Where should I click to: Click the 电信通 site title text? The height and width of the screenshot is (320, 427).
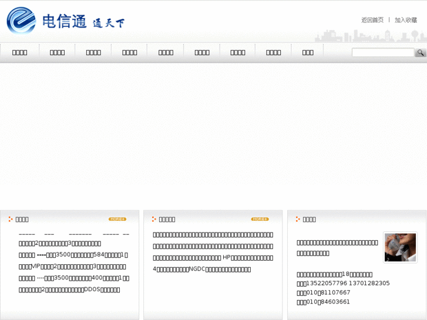[x=64, y=21]
